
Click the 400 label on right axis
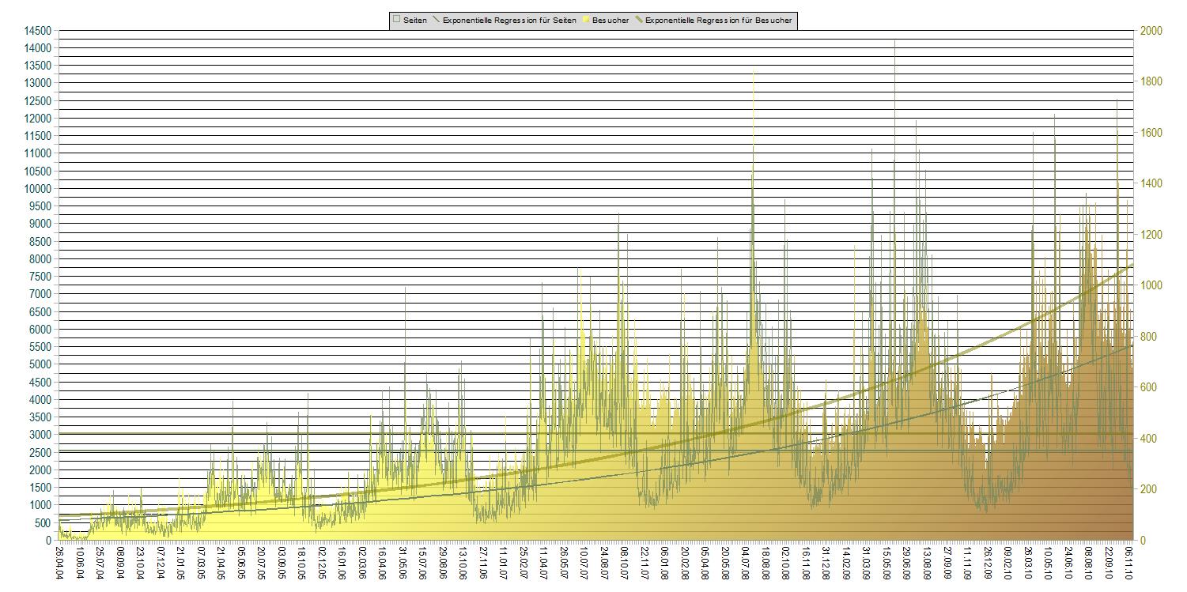point(1149,439)
